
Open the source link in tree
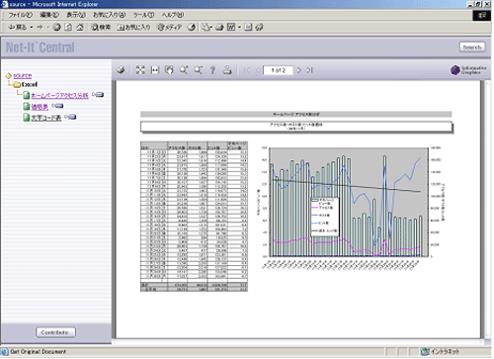click(x=23, y=76)
